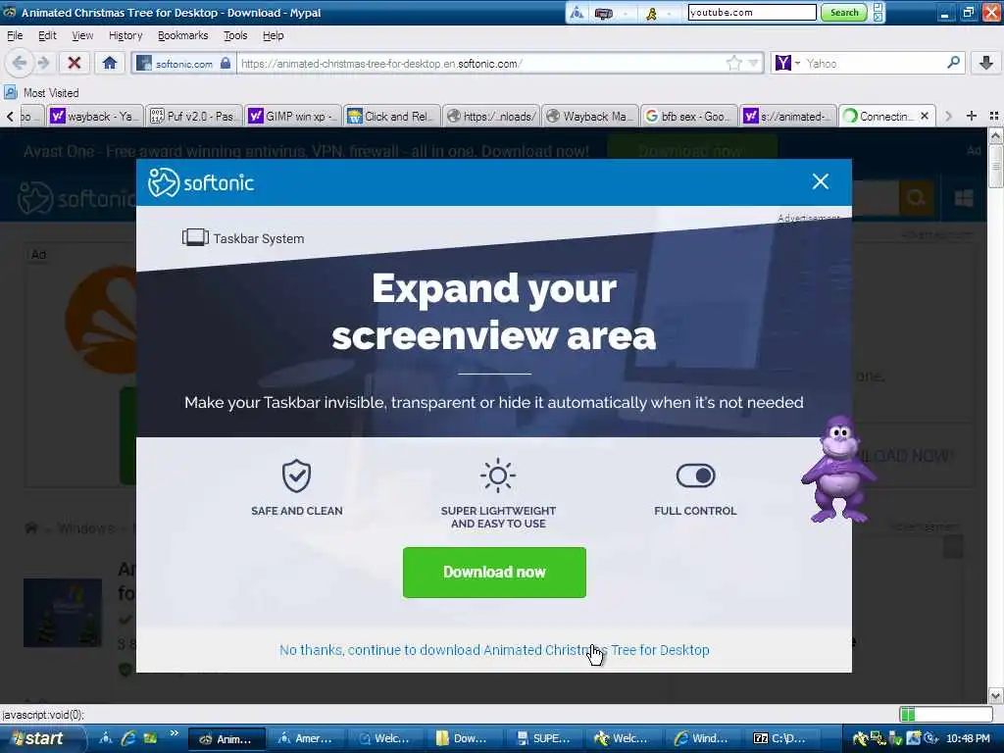Screen dimensions: 1004x753
Task: Open the tab groups grid icon
Action: pos(994,116)
